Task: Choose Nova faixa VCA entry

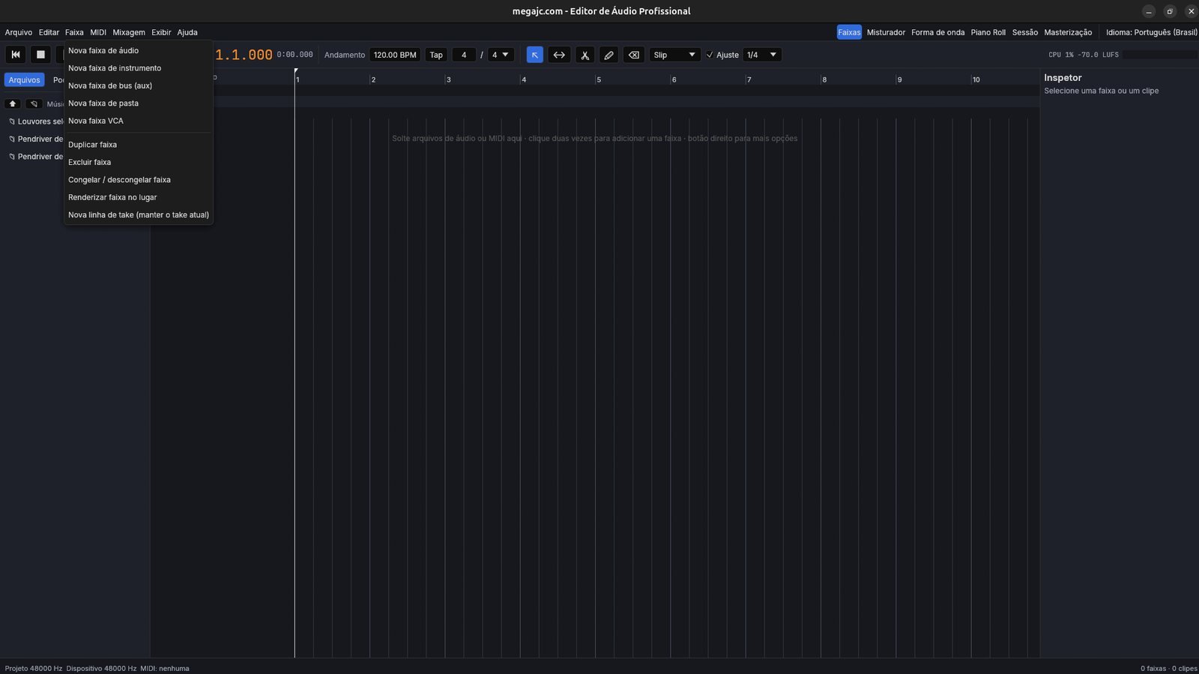Action: coord(139,121)
